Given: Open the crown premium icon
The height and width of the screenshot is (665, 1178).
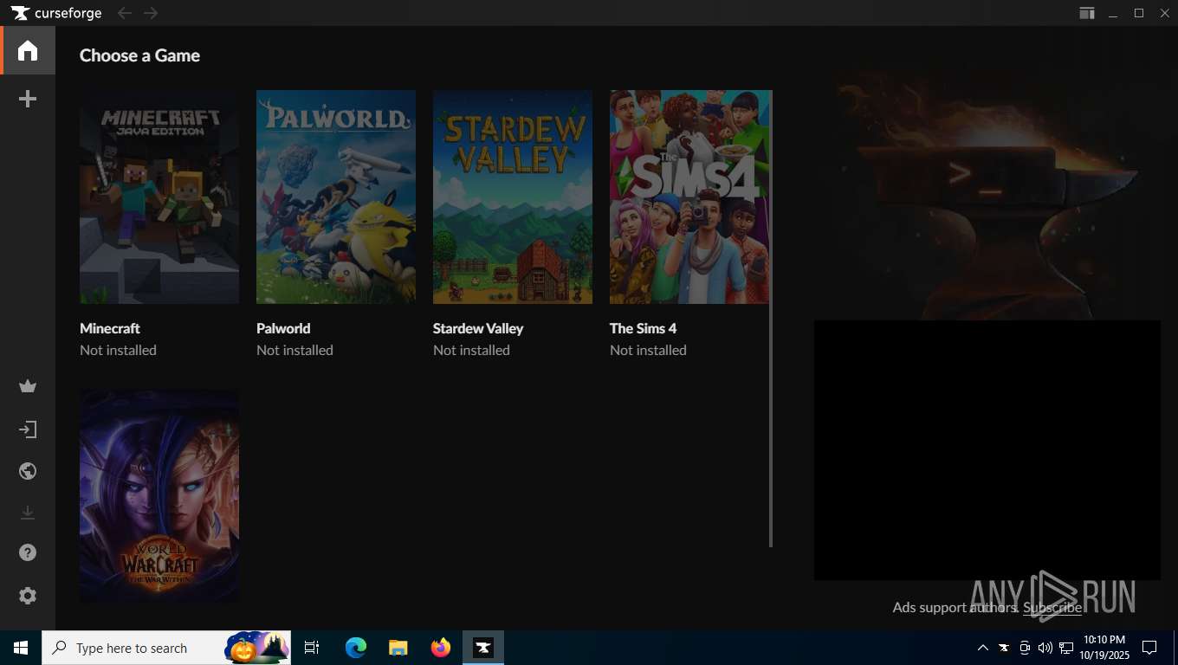Looking at the screenshot, I should pos(28,386).
